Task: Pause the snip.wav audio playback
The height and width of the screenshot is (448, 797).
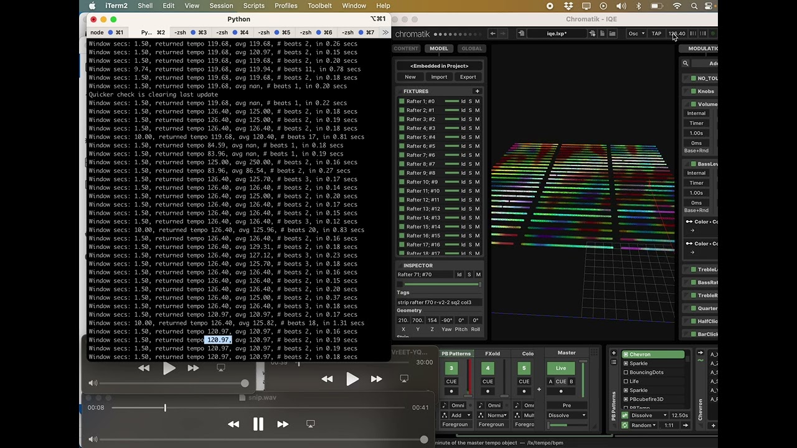Action: 258,424
